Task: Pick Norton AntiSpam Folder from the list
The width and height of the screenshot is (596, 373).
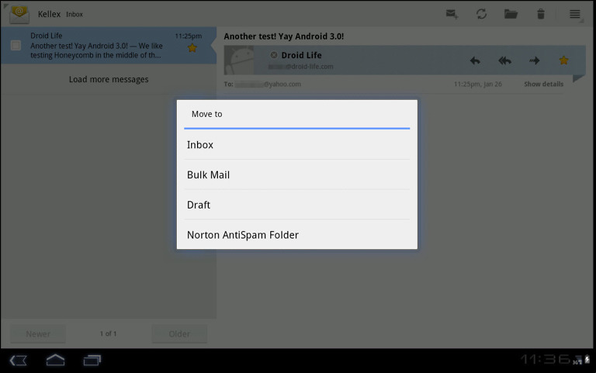Action: tap(297, 234)
